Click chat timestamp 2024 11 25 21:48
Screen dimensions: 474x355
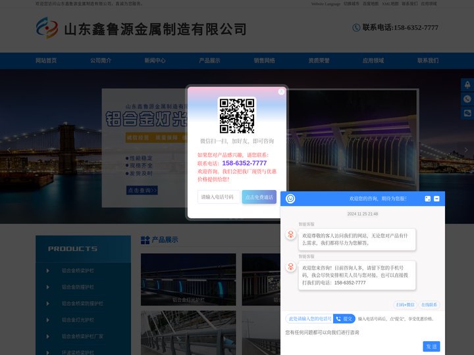coord(363,214)
